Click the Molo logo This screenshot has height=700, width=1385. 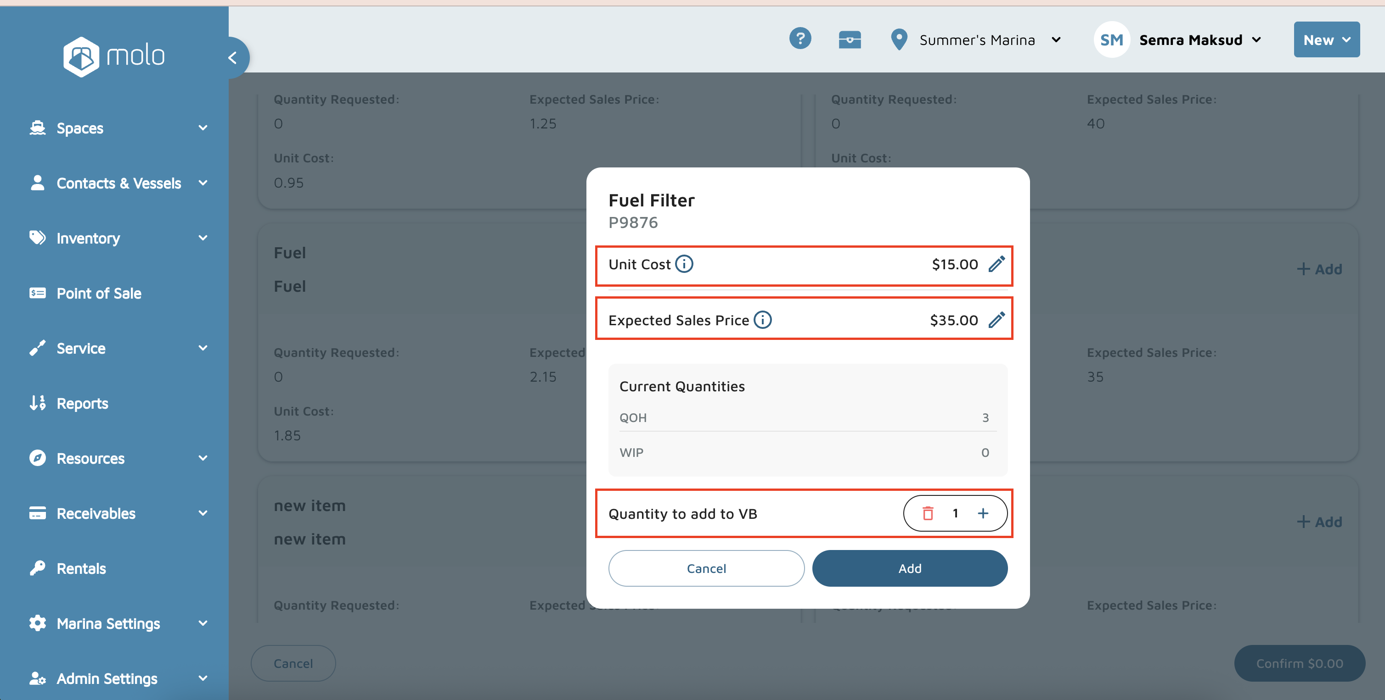pos(114,56)
